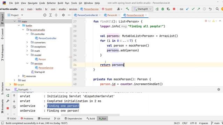Expand the resources folder
Screen dimensions: 223x125
(x=19, y=76)
